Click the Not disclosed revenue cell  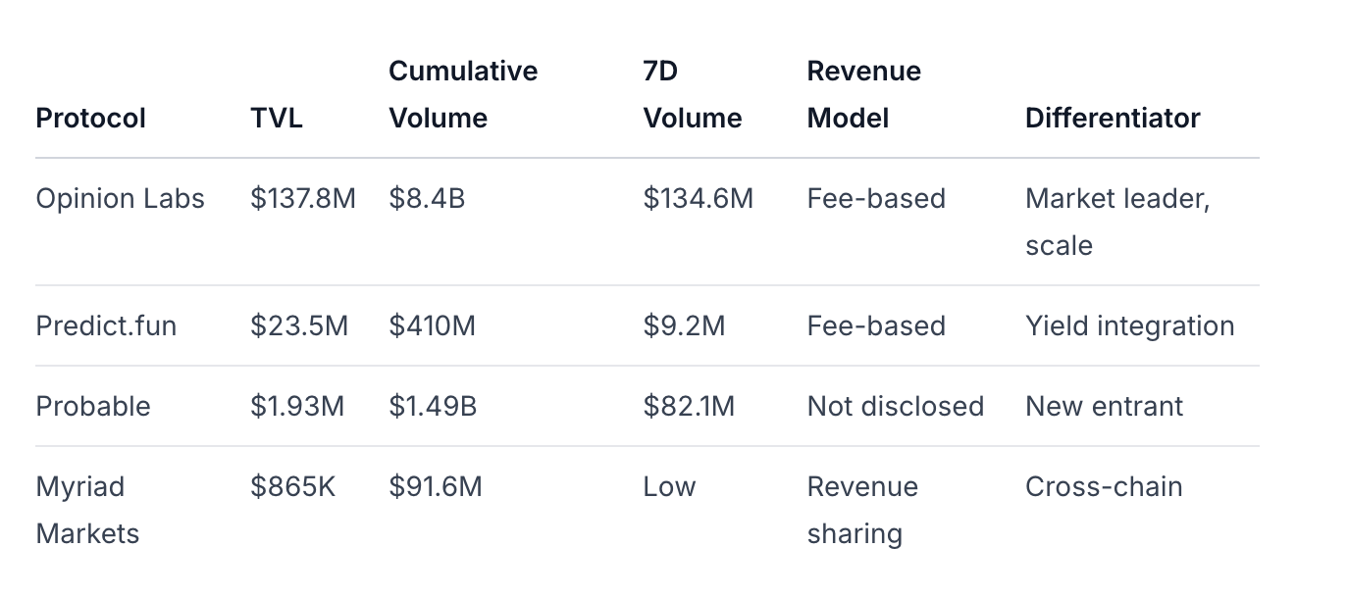pos(895,407)
